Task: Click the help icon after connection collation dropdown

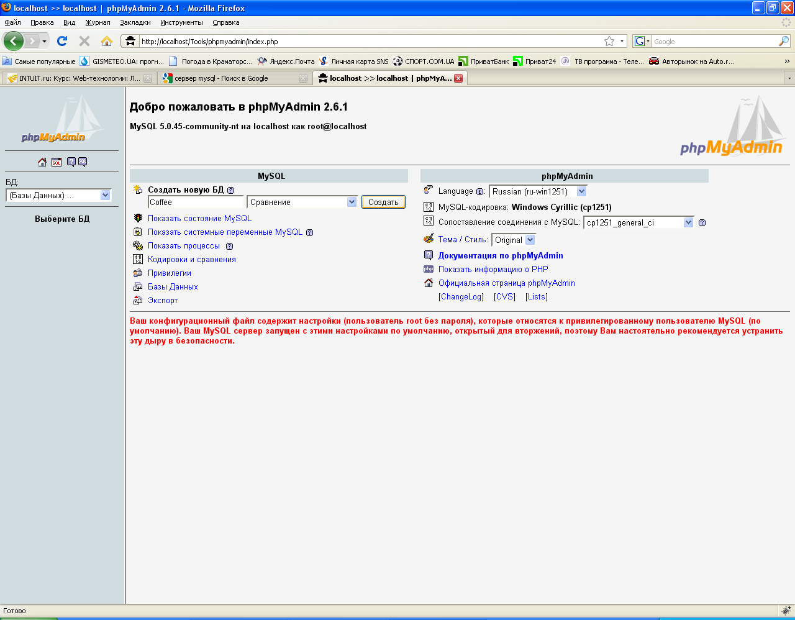Action: click(x=702, y=223)
